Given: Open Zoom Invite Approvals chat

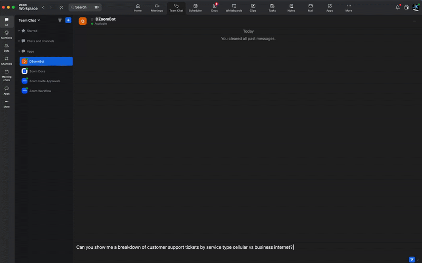Looking at the screenshot, I should [46, 81].
